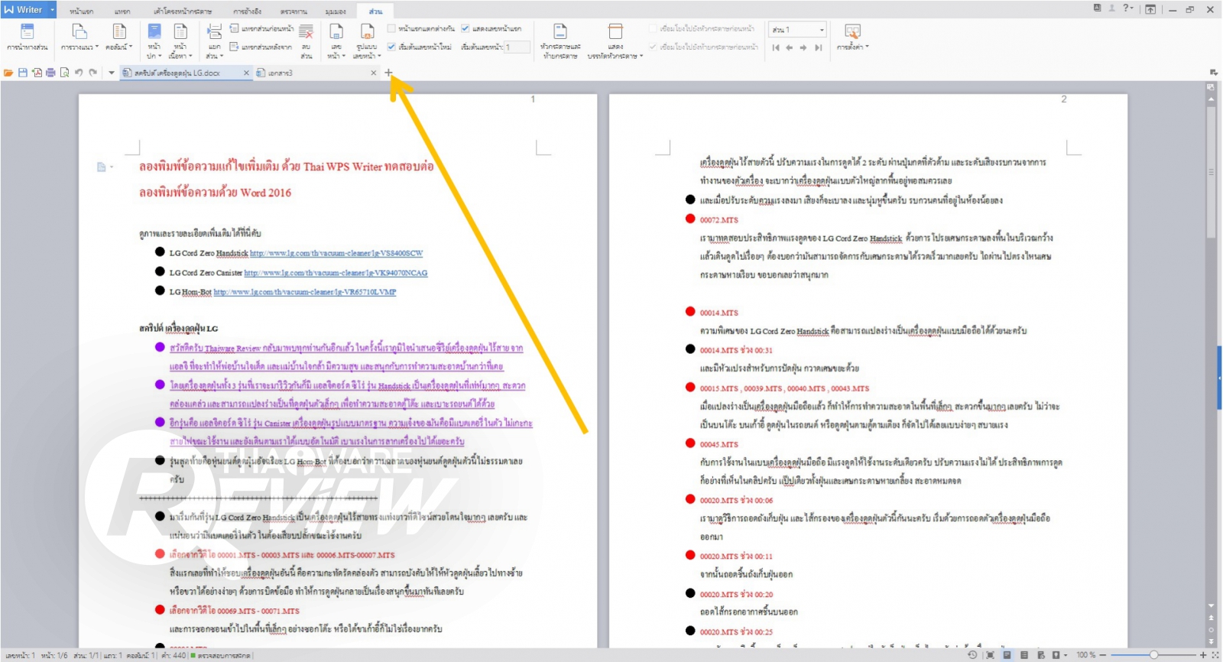This screenshot has width=1223, height=662.
Task: Open LG Cord Zero Handstick hyperlink
Action: 336,253
